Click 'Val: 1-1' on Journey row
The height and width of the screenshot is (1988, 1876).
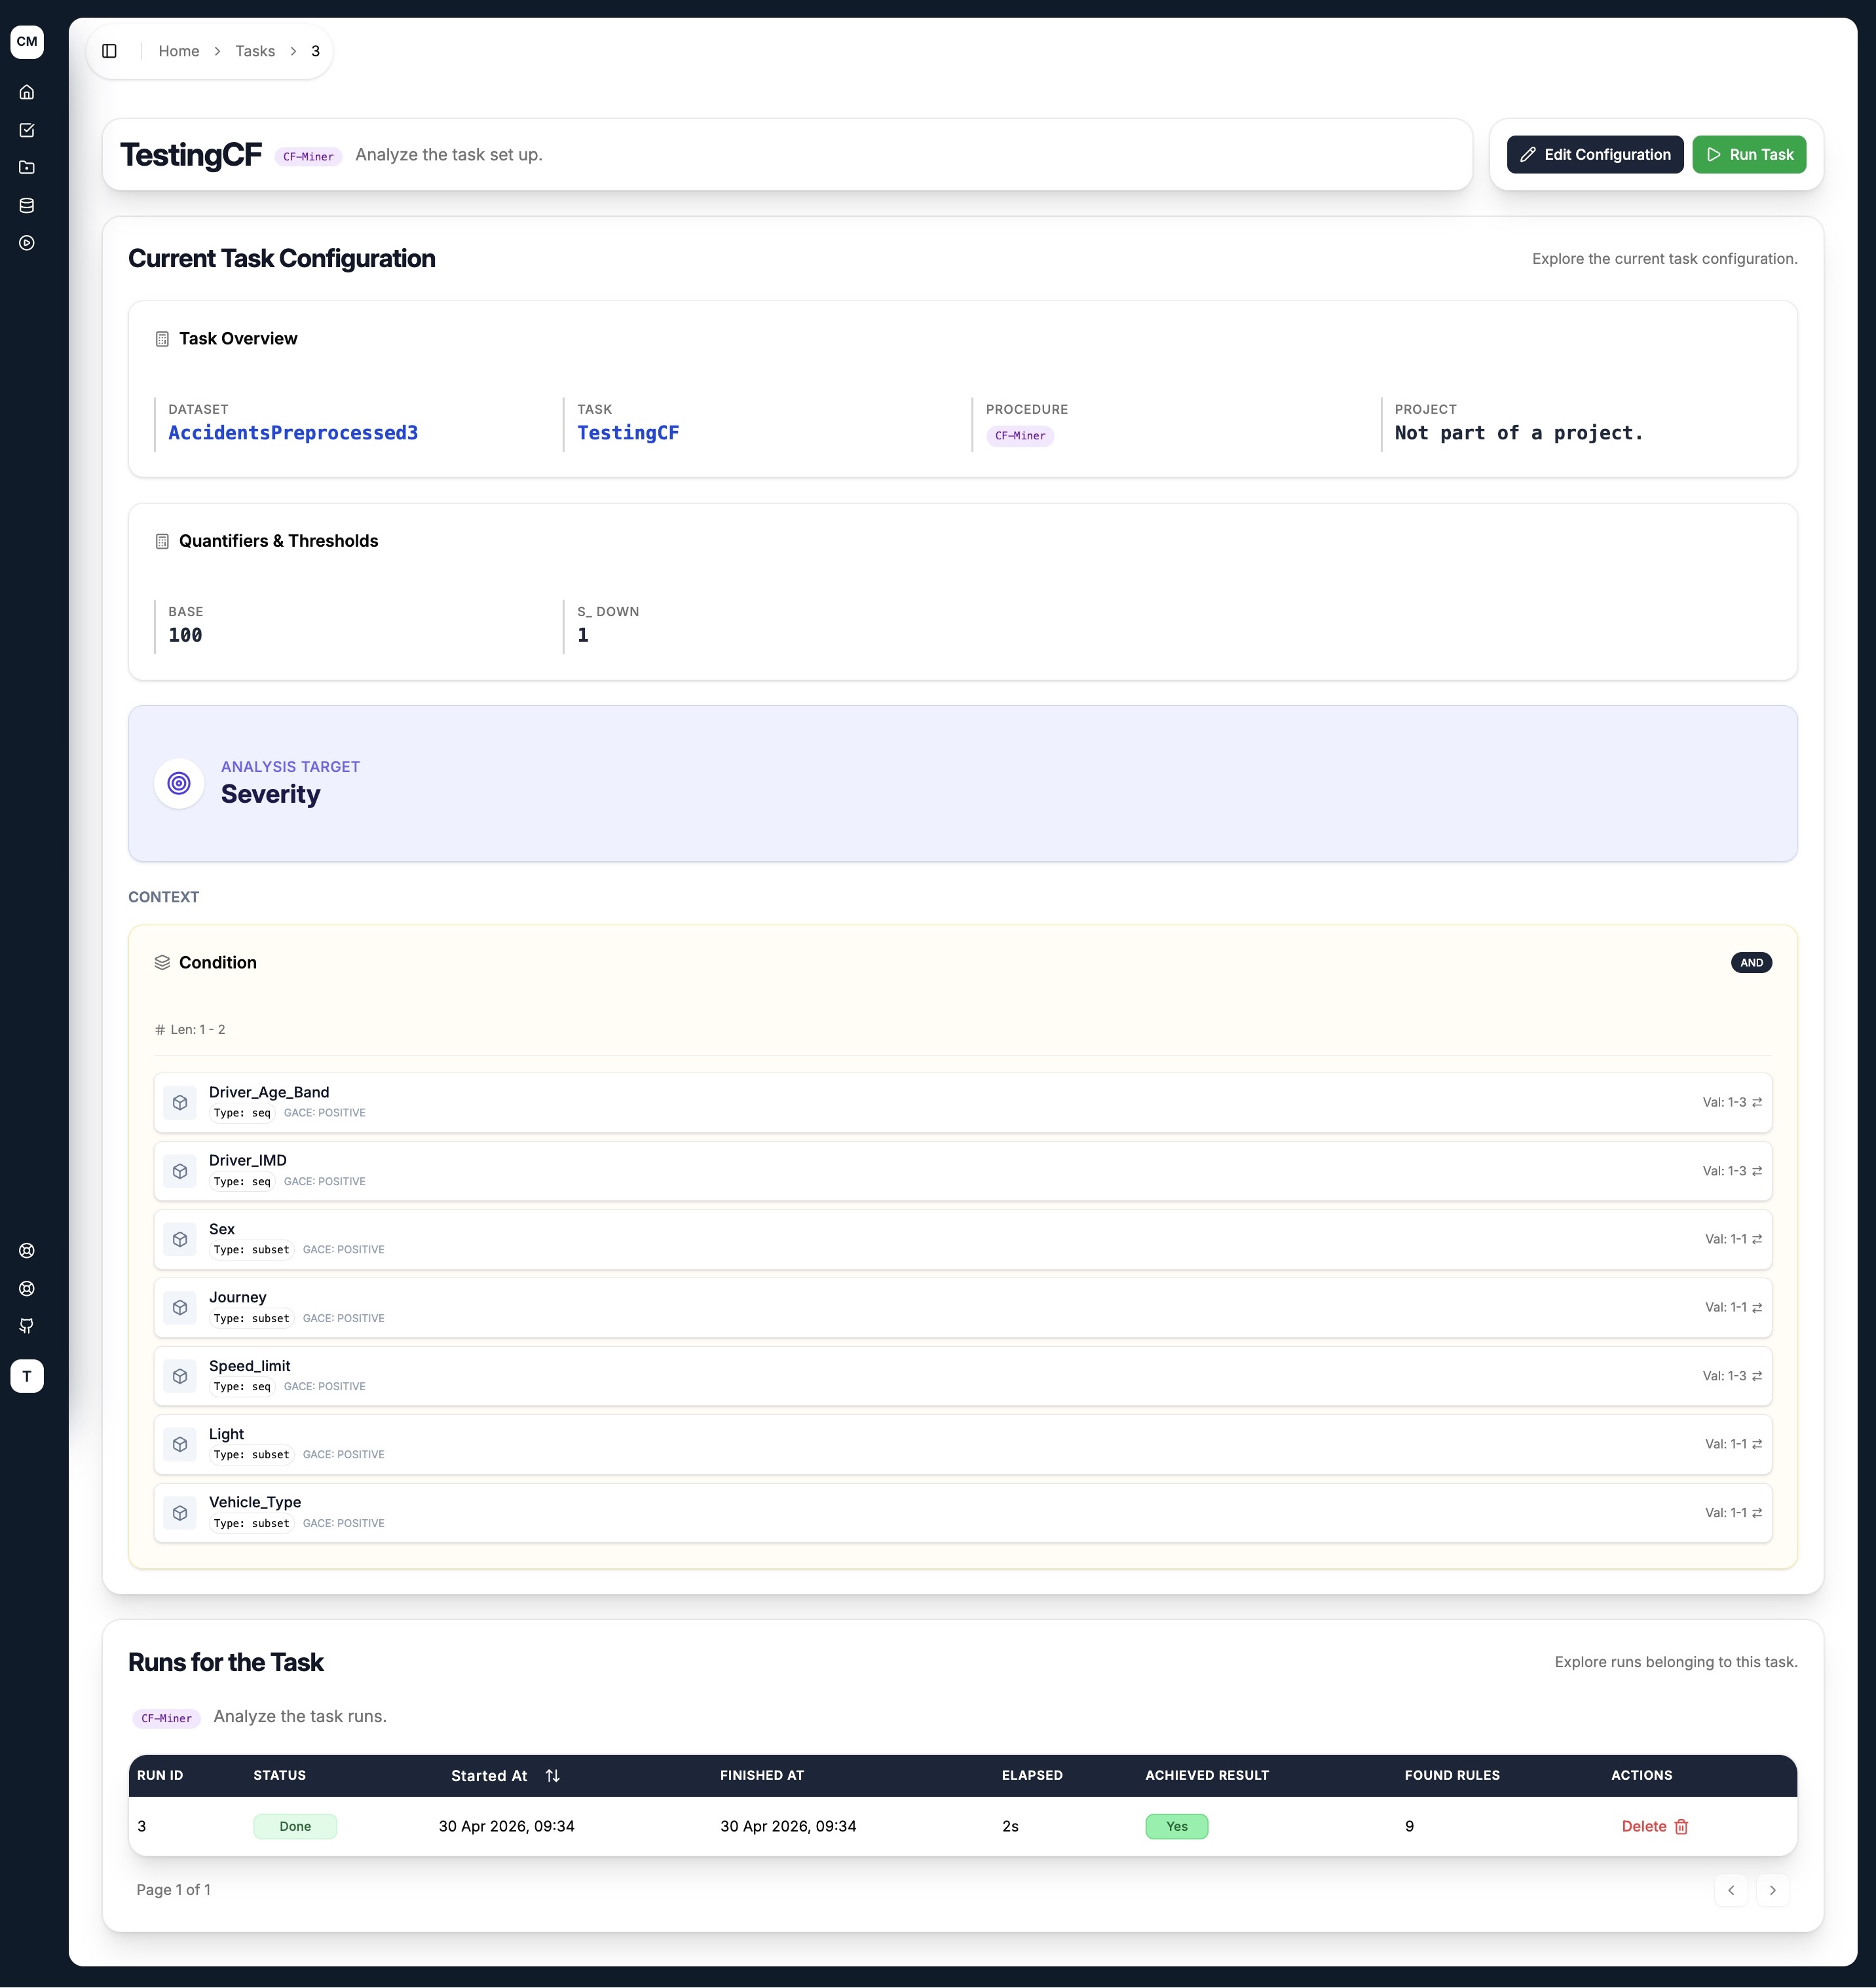[1725, 1307]
